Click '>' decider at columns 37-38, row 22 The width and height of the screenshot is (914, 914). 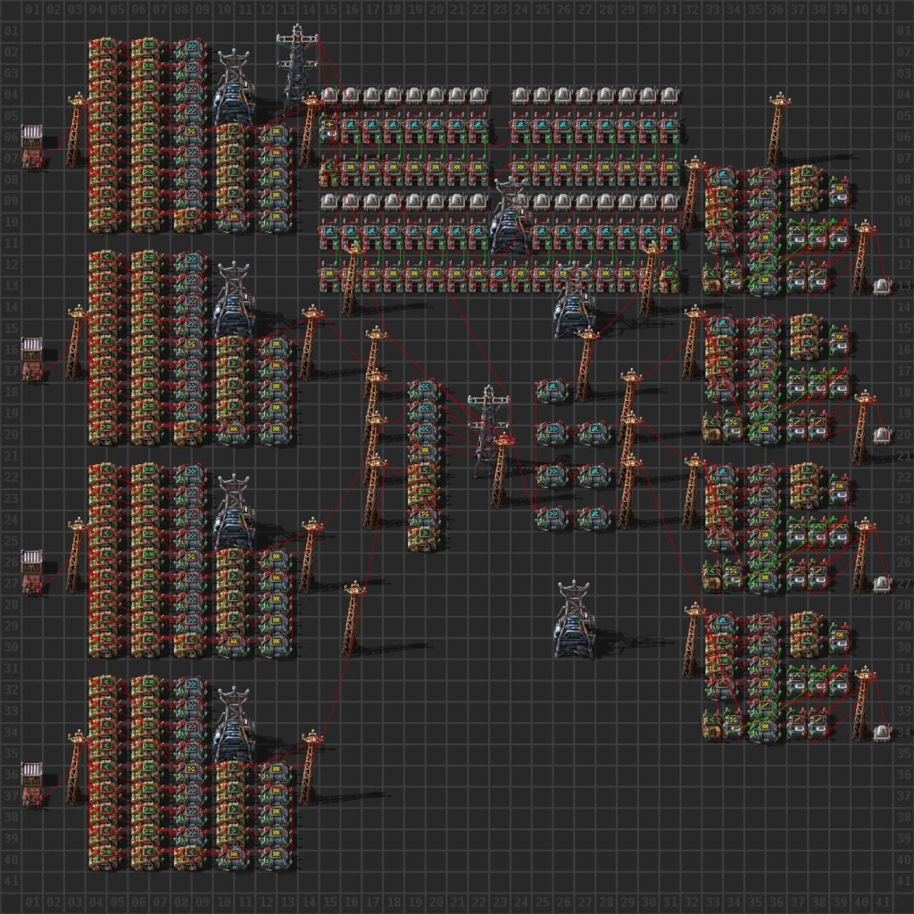pyautogui.click(x=807, y=473)
